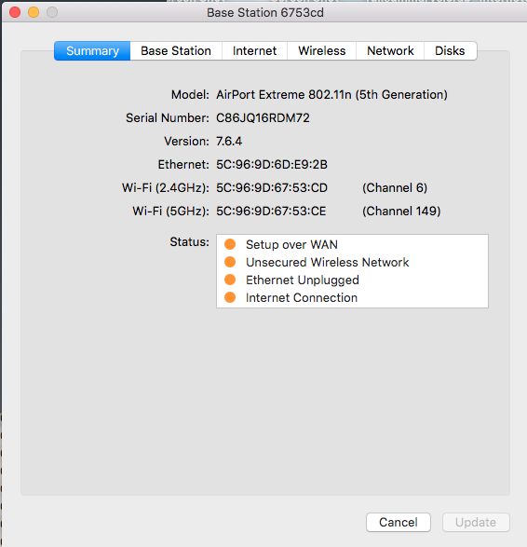This screenshot has width=527, height=547.
Task: Select the Setup over WAN status text
Action: pyautogui.click(x=291, y=244)
